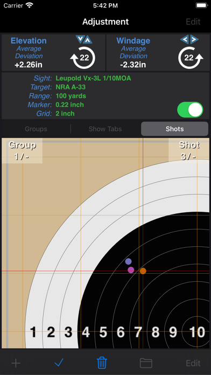This screenshot has height=375, width=211.
Task: Switch to the Shots segment
Action: 175,129
